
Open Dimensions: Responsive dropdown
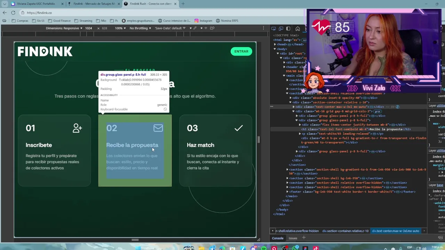pyautogui.click(x=64, y=28)
